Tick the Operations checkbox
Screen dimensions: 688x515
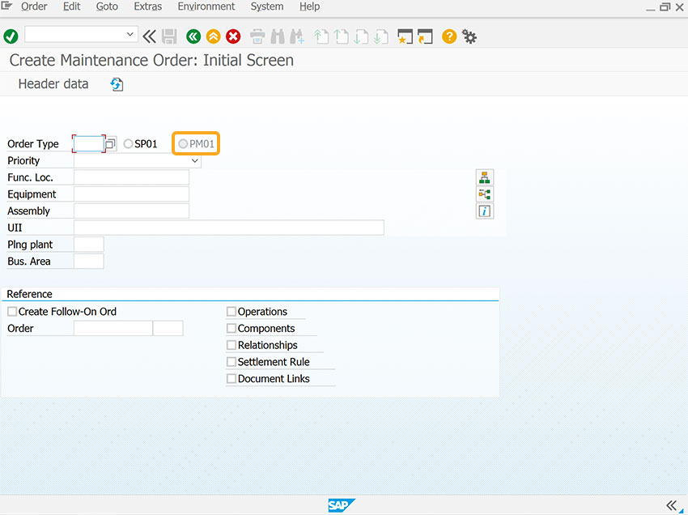(231, 311)
